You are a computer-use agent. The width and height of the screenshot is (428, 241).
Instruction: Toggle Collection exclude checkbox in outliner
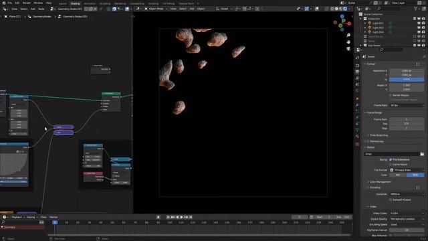click(415, 19)
